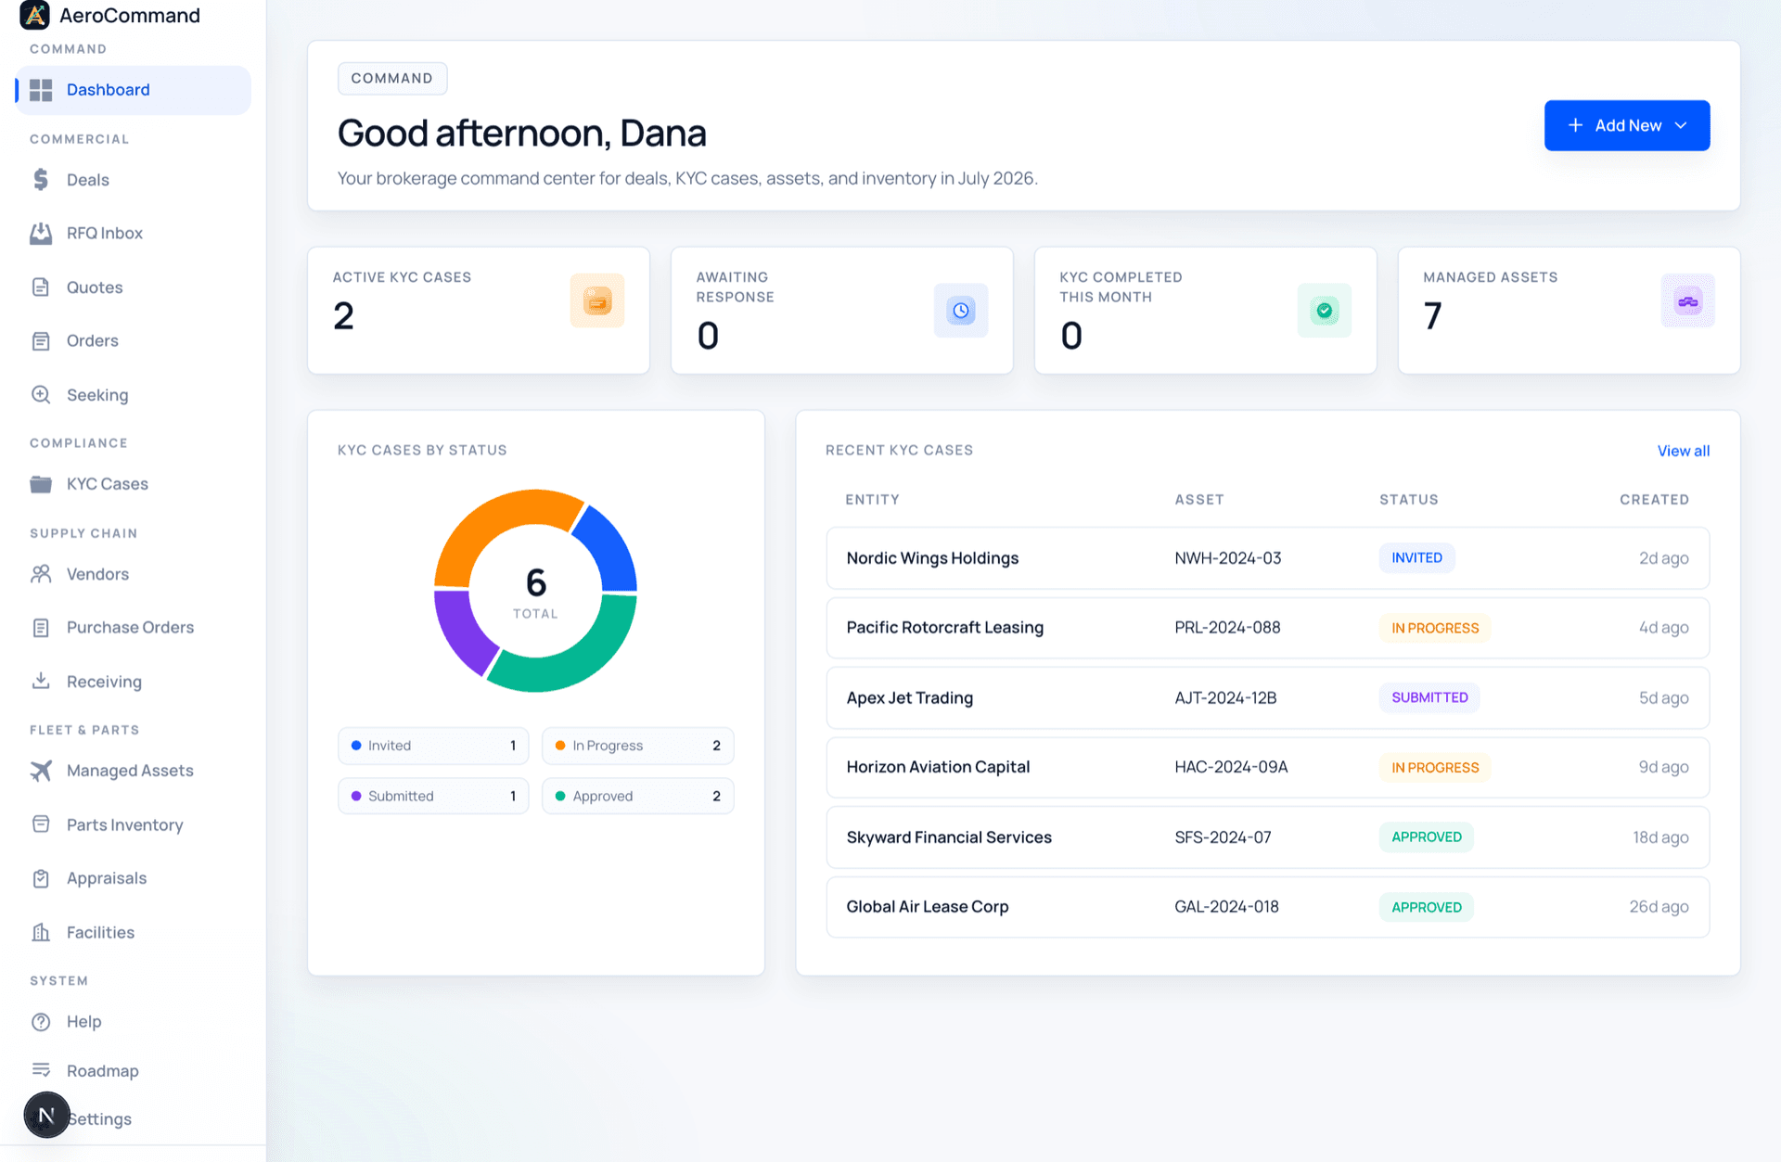
Task: Click the orange Active KYC Cases icon
Action: click(597, 300)
